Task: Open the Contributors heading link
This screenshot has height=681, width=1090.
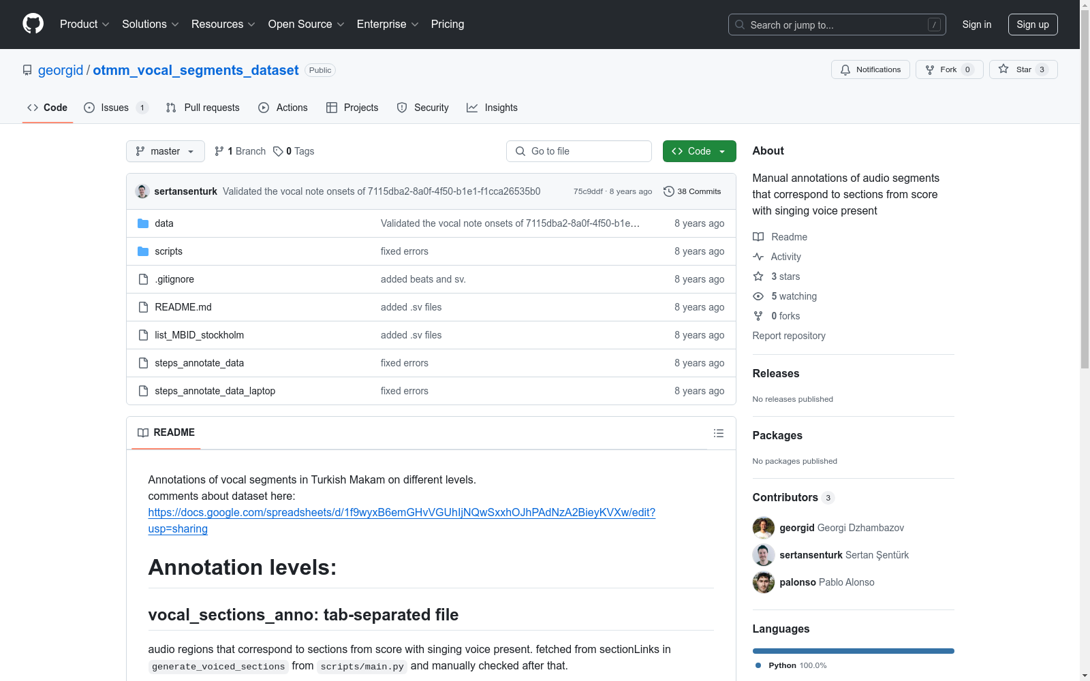Action: pyautogui.click(x=794, y=497)
